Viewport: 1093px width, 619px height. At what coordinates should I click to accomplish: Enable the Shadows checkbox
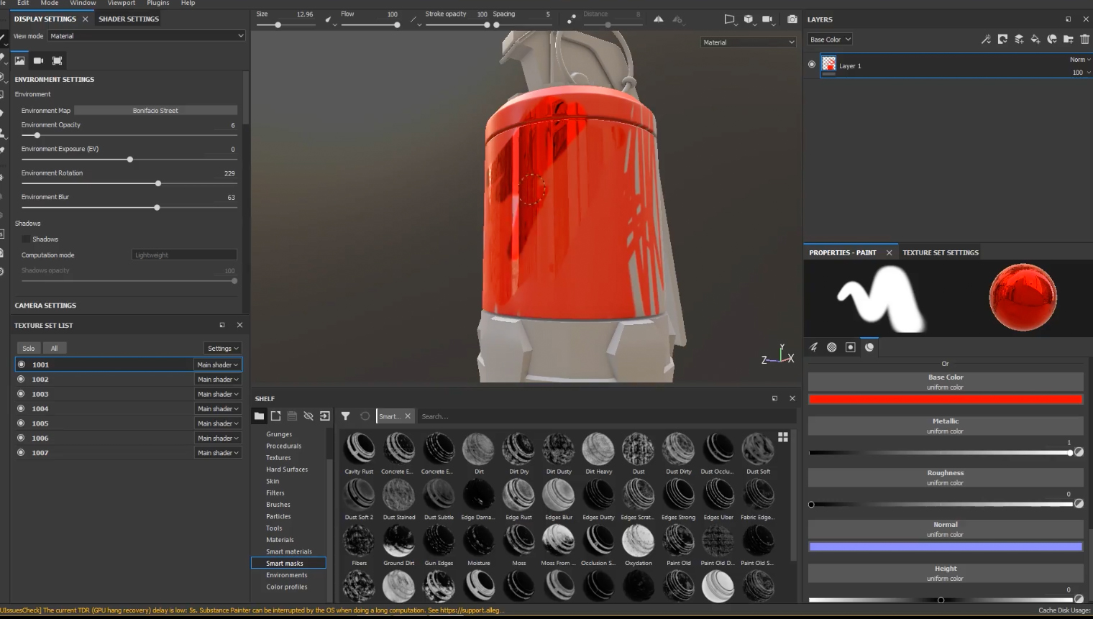click(26, 239)
